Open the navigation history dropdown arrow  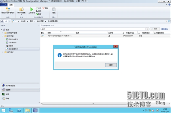click(x=9, y=21)
